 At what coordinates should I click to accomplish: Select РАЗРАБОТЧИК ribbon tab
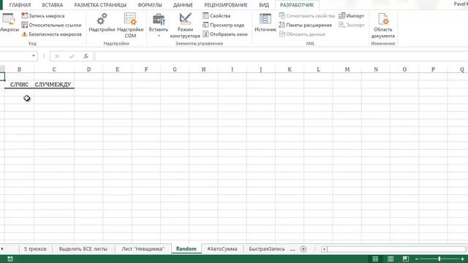297,5
